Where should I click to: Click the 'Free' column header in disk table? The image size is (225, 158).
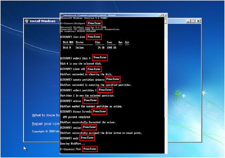point(109,42)
